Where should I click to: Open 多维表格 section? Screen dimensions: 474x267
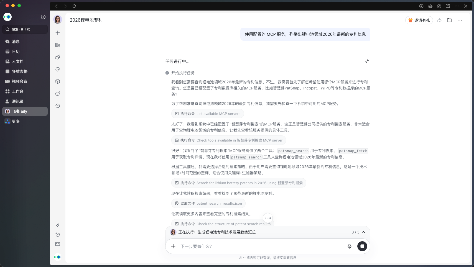click(25, 71)
